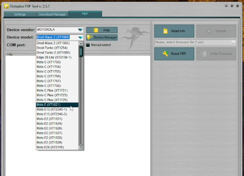Select Droid Maxx 2 (XT1565) in list
244x176 pixels.
tap(57, 43)
